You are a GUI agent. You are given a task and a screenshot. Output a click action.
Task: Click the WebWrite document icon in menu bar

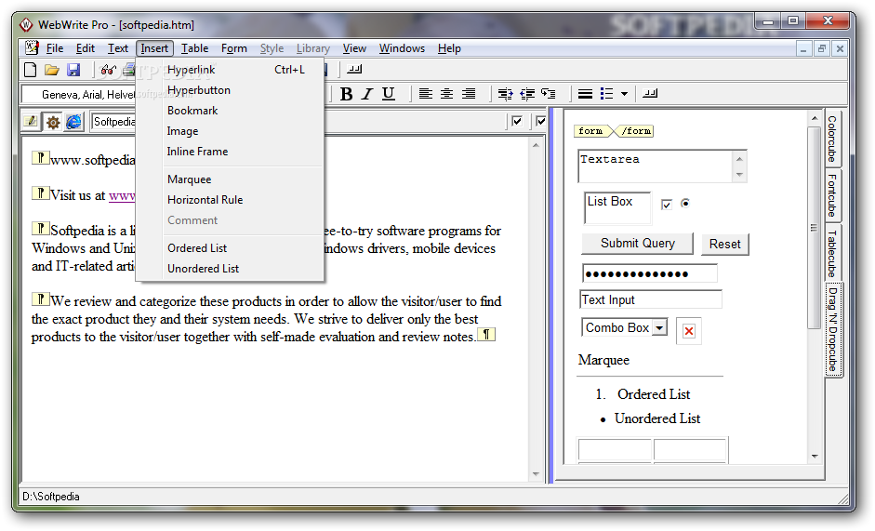click(x=32, y=48)
